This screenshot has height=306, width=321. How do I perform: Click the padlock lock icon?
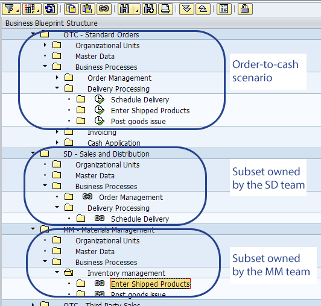245,9
